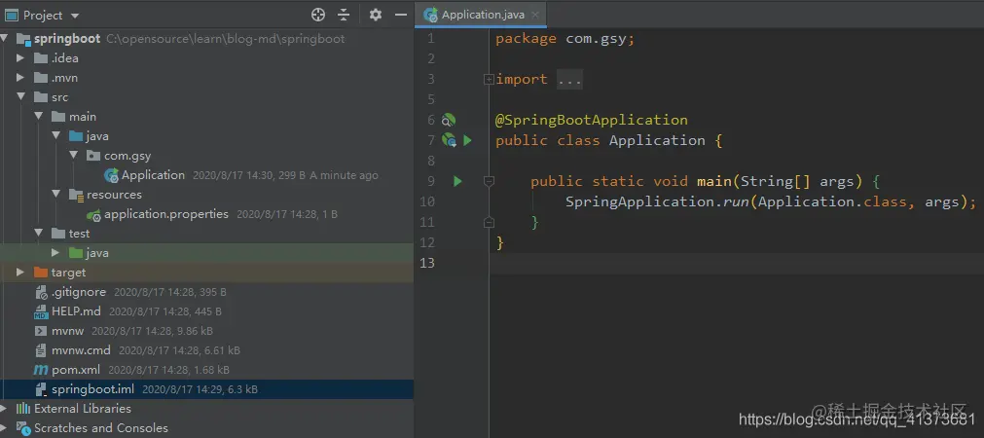
Task: Select the Application class in the tree
Action: pyautogui.click(x=153, y=175)
